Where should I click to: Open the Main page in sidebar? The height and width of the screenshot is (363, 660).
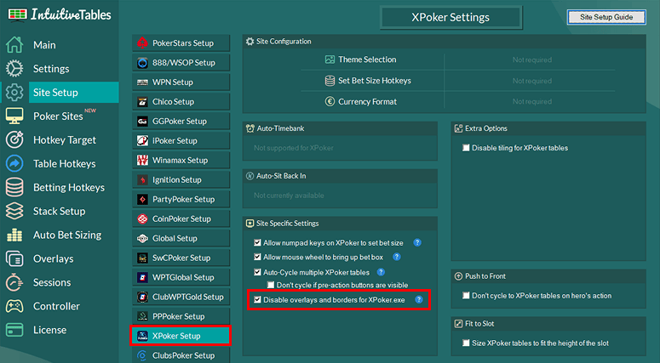pyautogui.click(x=44, y=45)
